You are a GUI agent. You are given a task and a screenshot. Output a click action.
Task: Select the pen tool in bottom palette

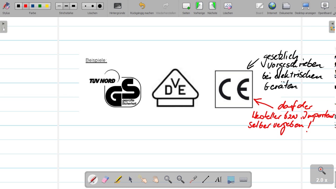click(93, 180)
